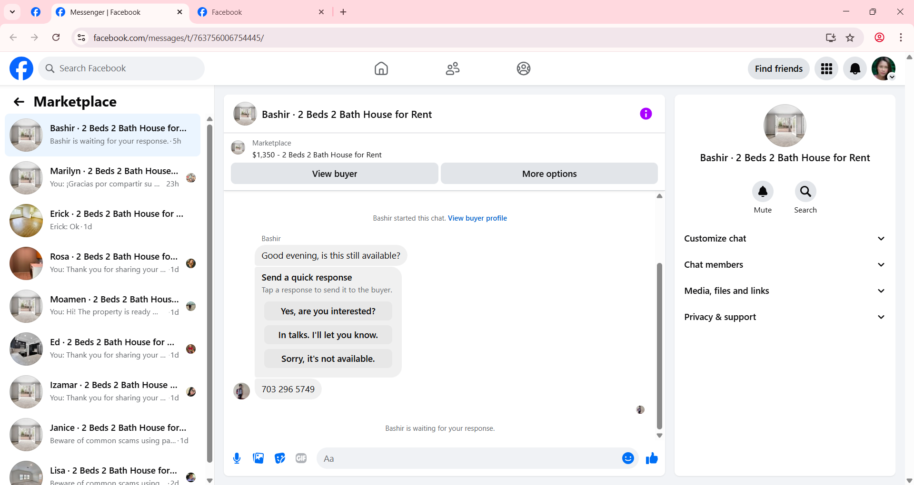Click the message input box
Image resolution: width=914 pixels, height=485 pixels.
tap(469, 458)
